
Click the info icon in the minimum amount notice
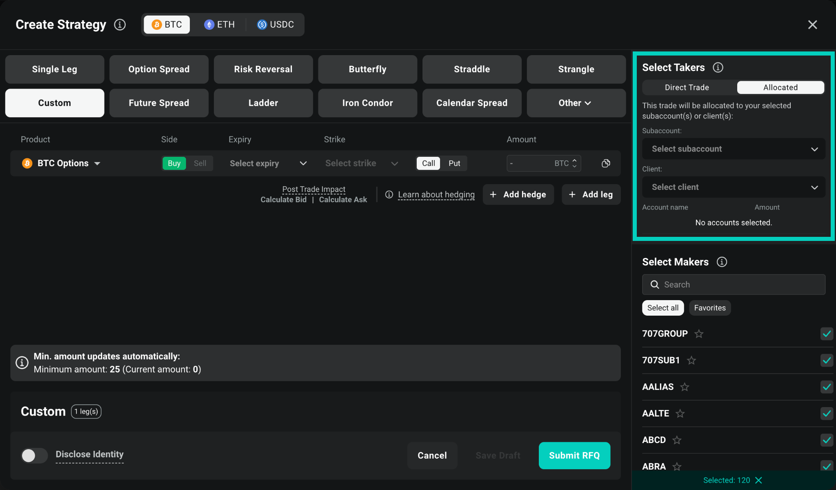pyautogui.click(x=22, y=362)
